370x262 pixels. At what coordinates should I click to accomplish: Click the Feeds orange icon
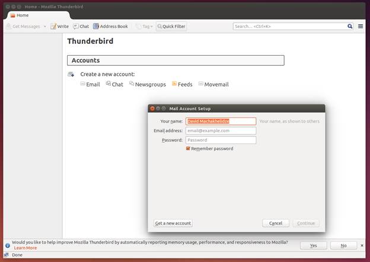point(174,84)
